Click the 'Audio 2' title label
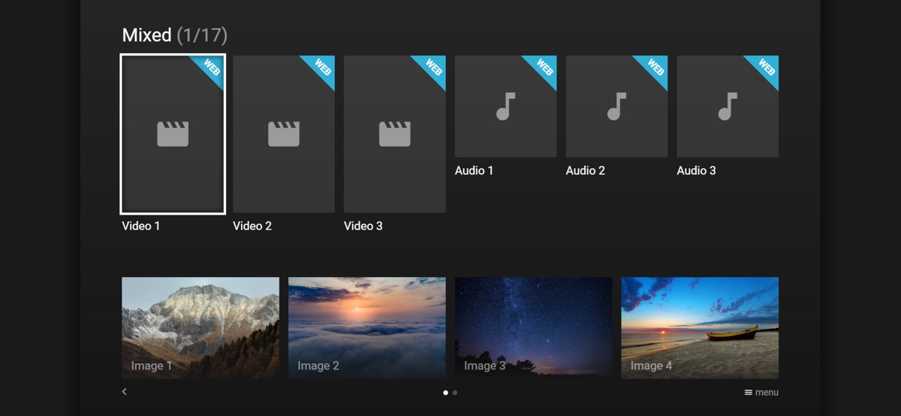 585,170
